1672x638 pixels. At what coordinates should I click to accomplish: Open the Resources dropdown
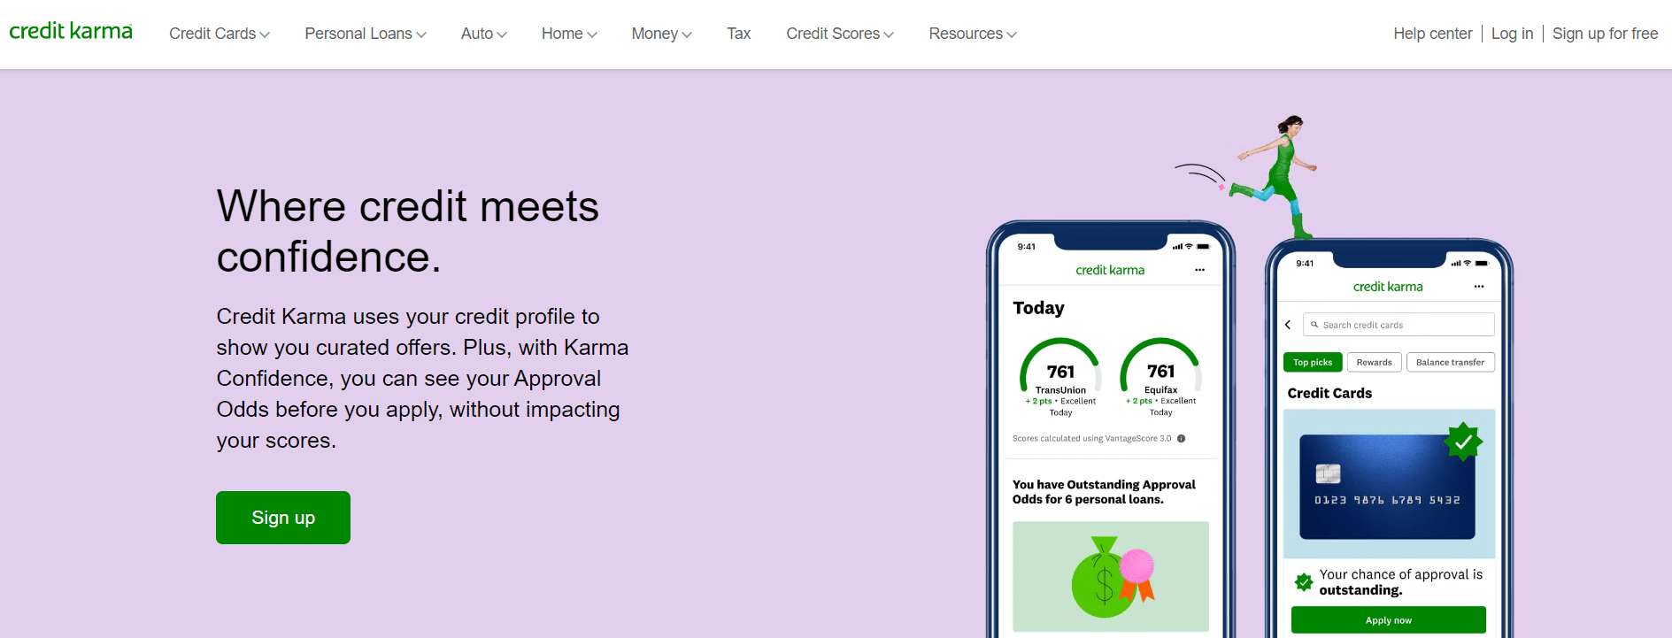coord(973,34)
